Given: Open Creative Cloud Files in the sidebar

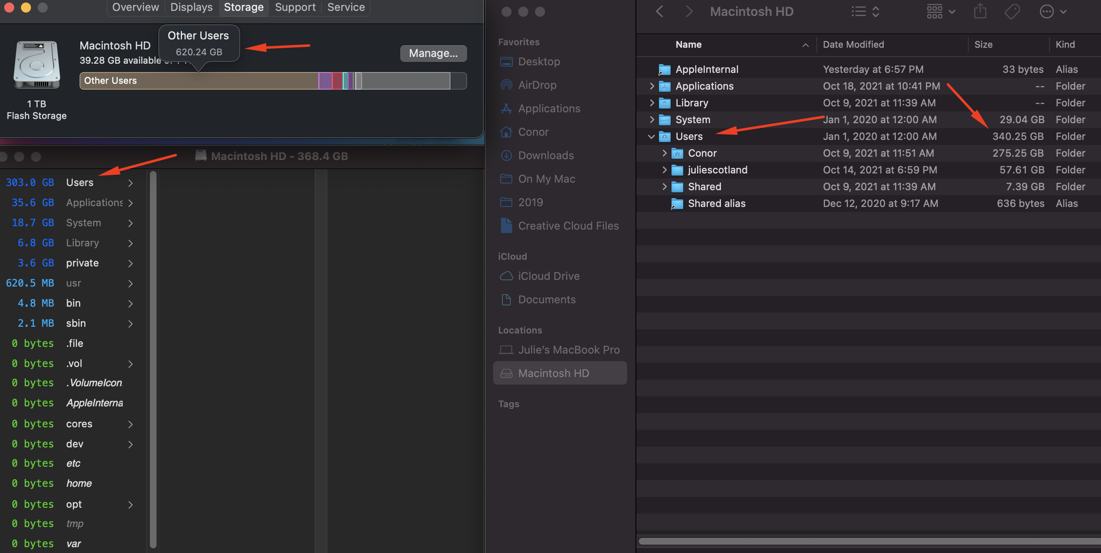Looking at the screenshot, I should tap(568, 225).
